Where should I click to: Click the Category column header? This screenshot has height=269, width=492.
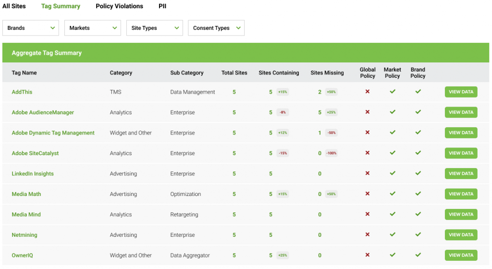point(121,73)
